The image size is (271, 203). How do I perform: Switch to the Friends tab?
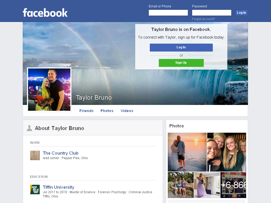click(x=87, y=111)
